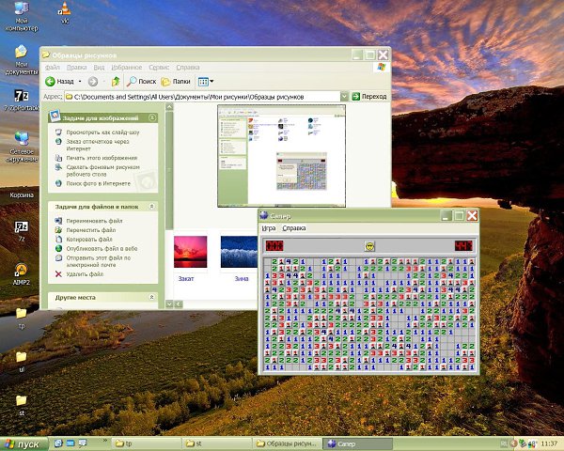
Task: Open the Избранное menu in Explorer
Action: point(126,68)
